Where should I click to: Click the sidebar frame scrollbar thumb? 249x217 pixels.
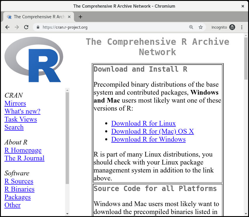pyautogui.click(x=67, y=138)
